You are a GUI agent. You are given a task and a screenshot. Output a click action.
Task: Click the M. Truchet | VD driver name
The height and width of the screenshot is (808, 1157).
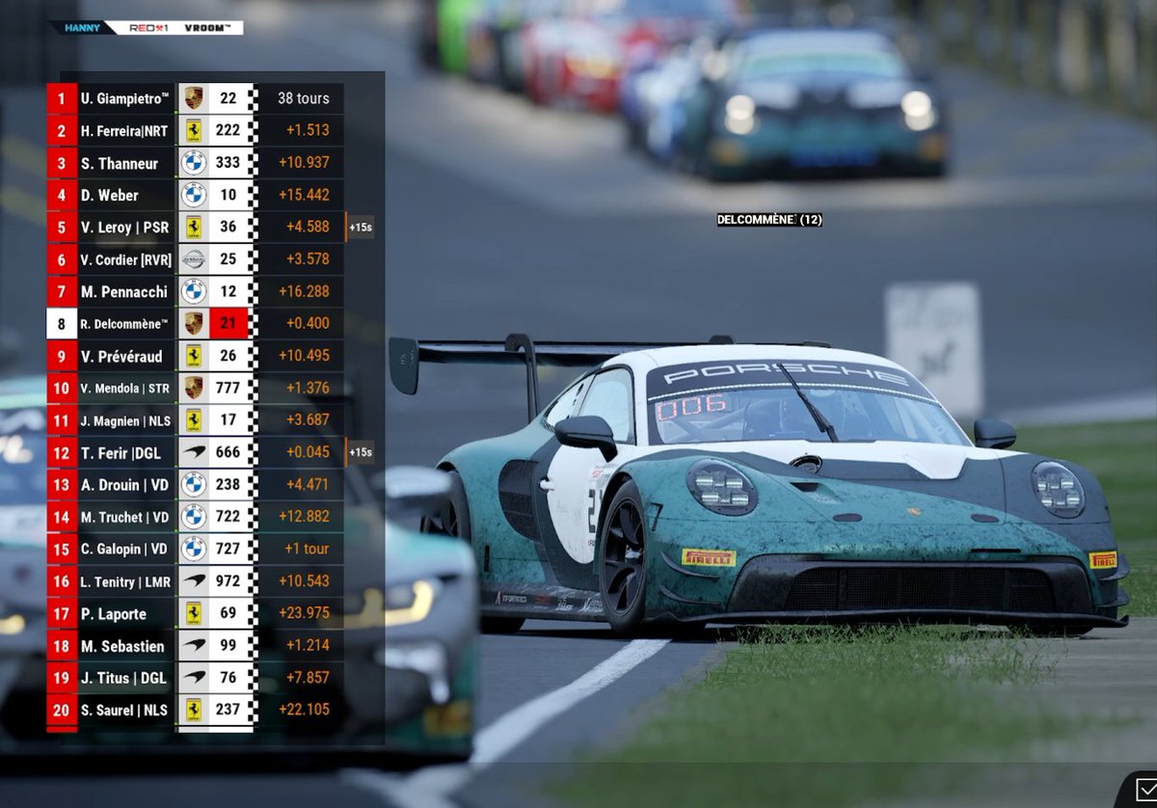pyautogui.click(x=125, y=516)
